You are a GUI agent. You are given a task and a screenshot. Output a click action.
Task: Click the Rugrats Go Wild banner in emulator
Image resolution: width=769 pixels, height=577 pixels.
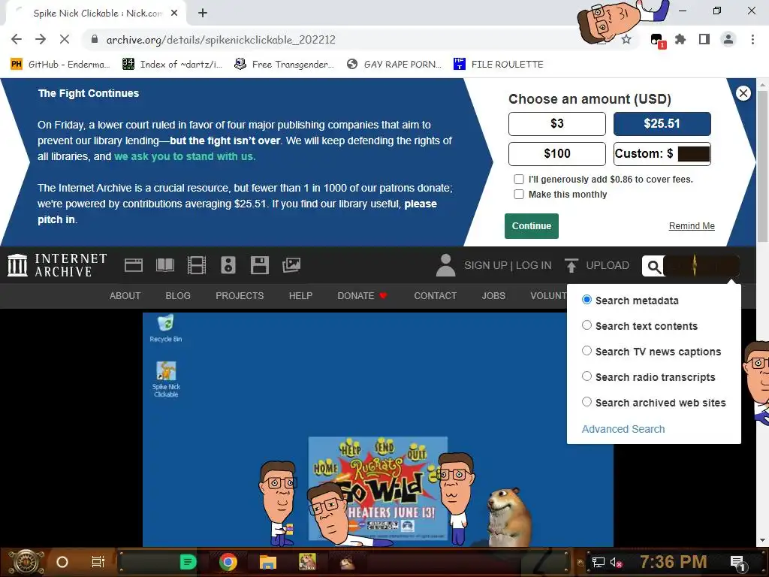pyautogui.click(x=378, y=488)
